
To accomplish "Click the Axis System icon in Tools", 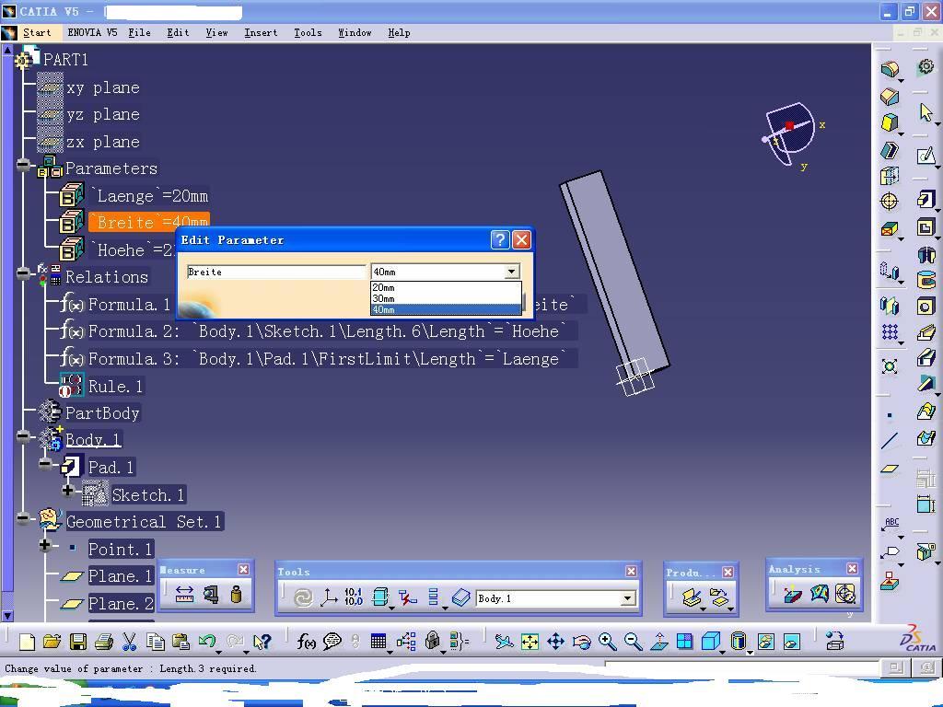I will (329, 597).
